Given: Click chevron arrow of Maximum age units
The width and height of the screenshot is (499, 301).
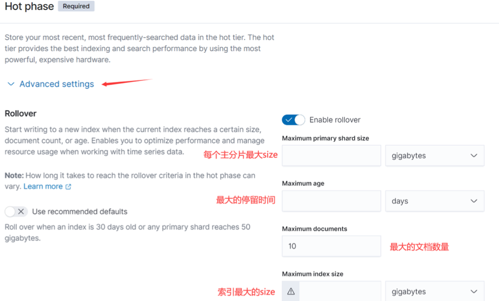Looking at the screenshot, I should coord(474,201).
